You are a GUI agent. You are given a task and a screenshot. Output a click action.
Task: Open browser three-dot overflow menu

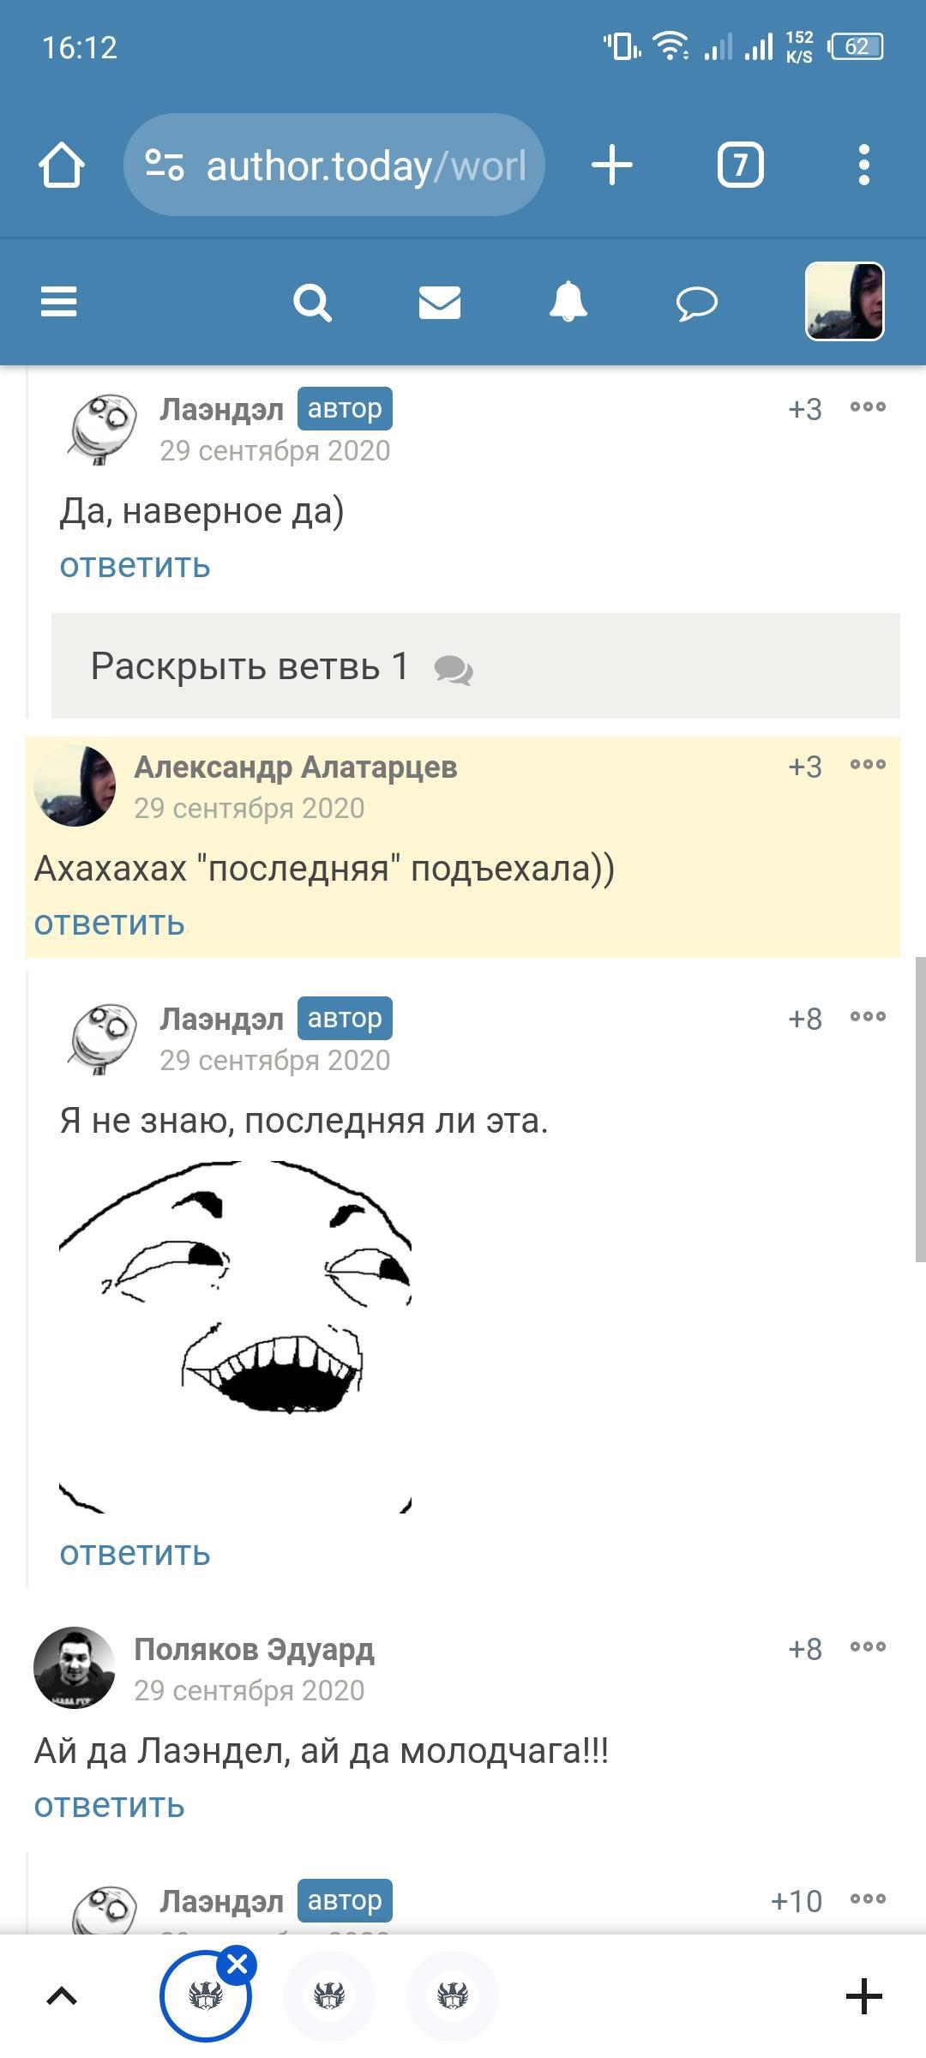point(863,165)
